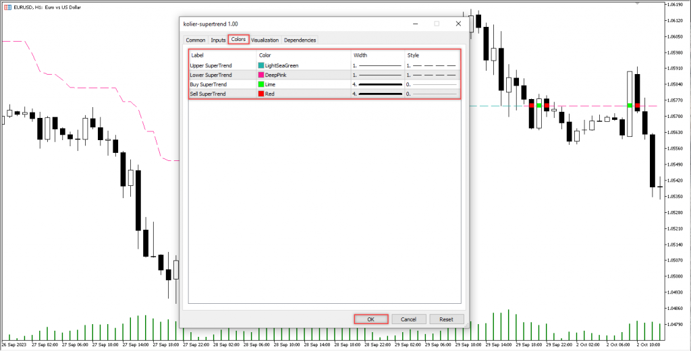Click the DeepPink color name
The image size is (691, 351).
(x=275, y=75)
